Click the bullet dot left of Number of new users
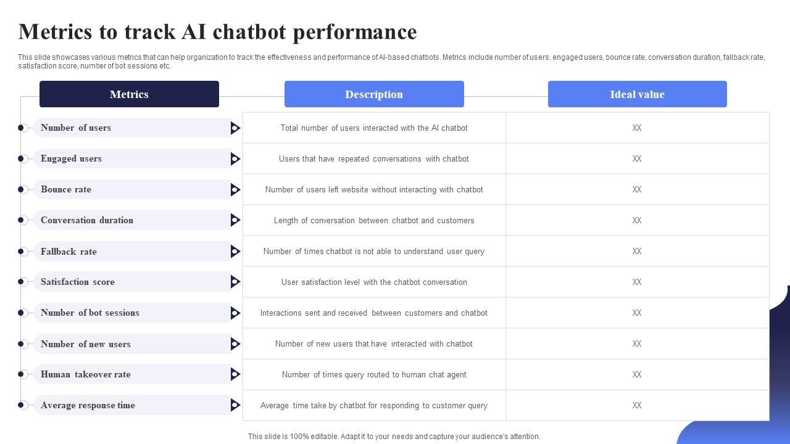 click(x=21, y=343)
